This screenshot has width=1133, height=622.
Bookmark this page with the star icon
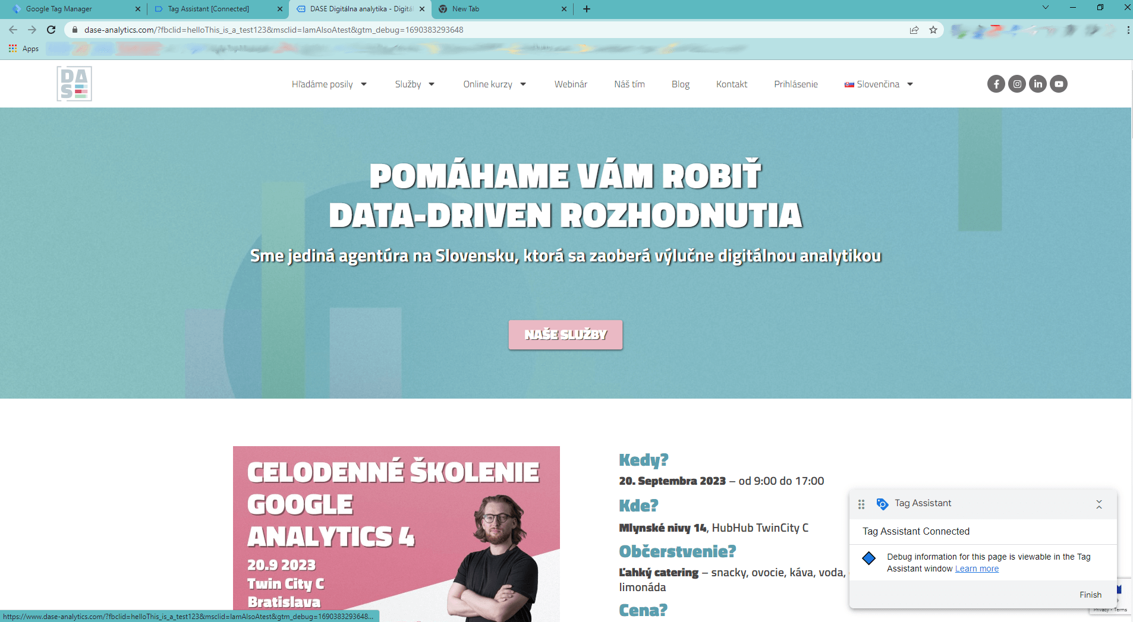[x=933, y=30]
